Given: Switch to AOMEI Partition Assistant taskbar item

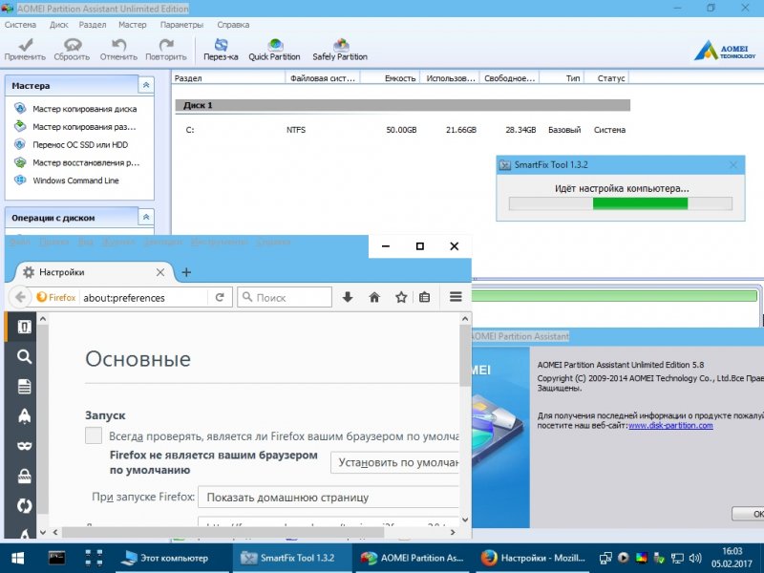Looking at the screenshot, I should [x=412, y=558].
